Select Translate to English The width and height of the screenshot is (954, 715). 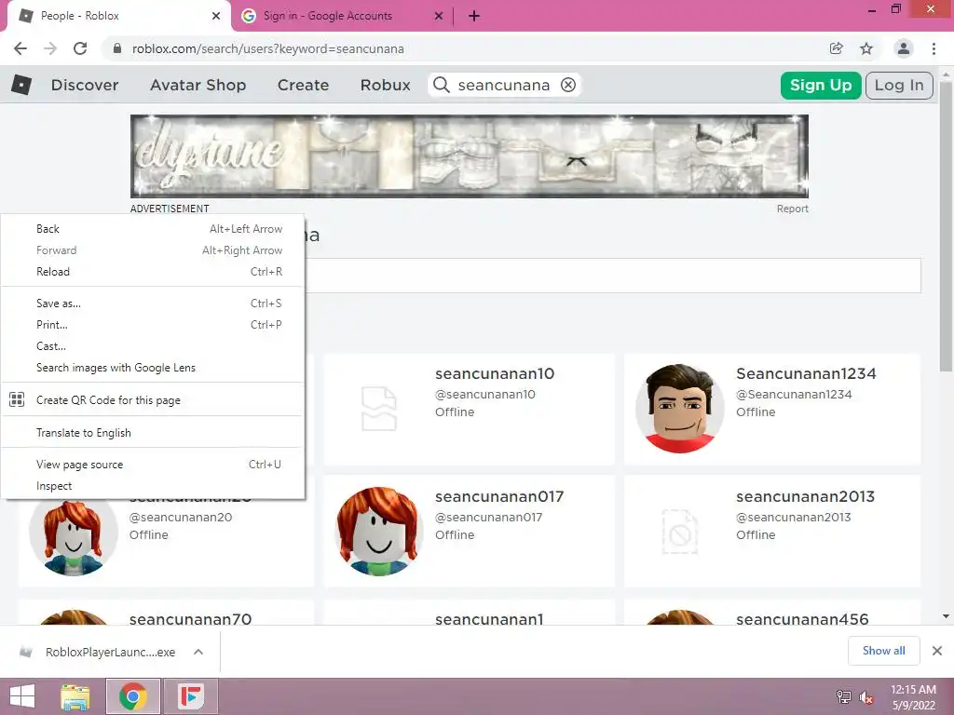152,433
